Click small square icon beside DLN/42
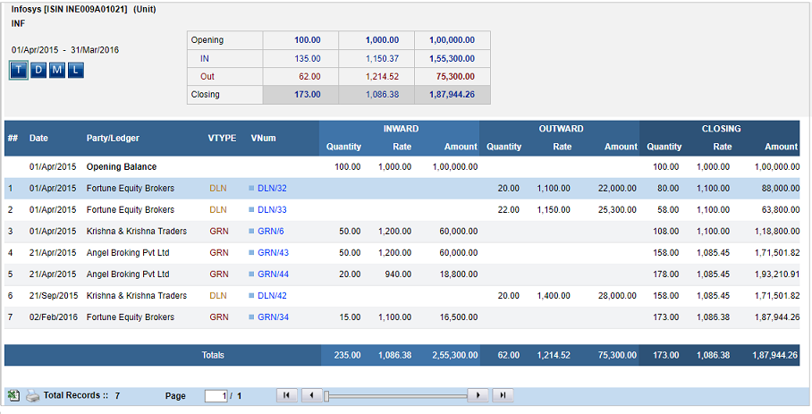Screen dimensions: 812x414 [251, 295]
